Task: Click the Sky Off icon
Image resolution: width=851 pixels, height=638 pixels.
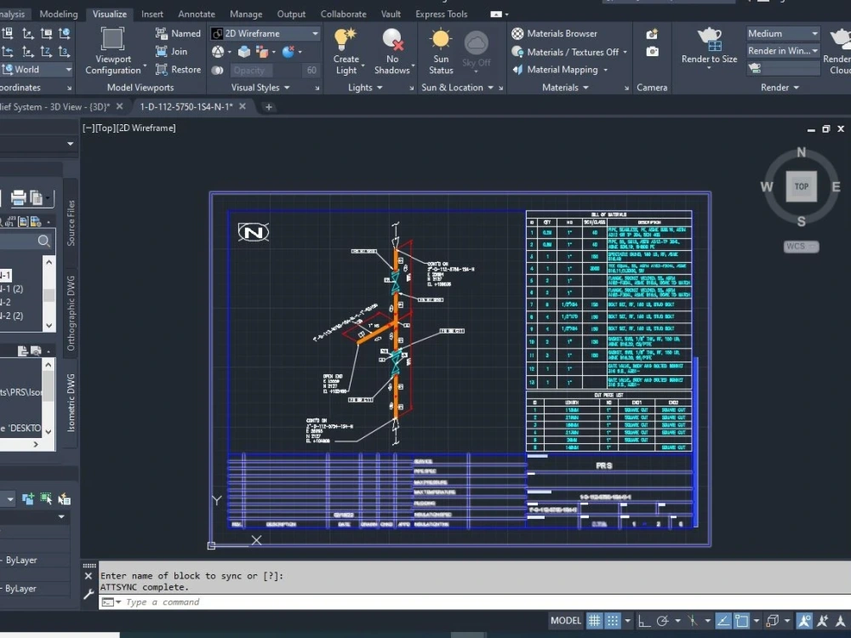Action: point(476,43)
